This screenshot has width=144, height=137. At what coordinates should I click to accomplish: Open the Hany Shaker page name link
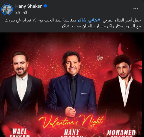(x=29, y=6)
